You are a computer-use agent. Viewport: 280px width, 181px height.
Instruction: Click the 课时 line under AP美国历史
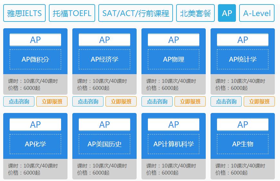click(102, 166)
